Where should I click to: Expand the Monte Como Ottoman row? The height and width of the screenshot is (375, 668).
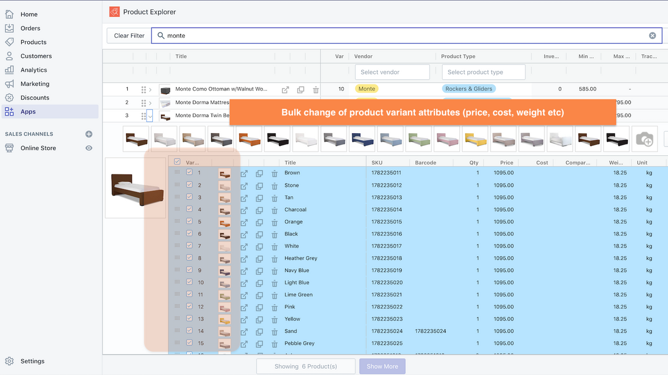pos(150,90)
